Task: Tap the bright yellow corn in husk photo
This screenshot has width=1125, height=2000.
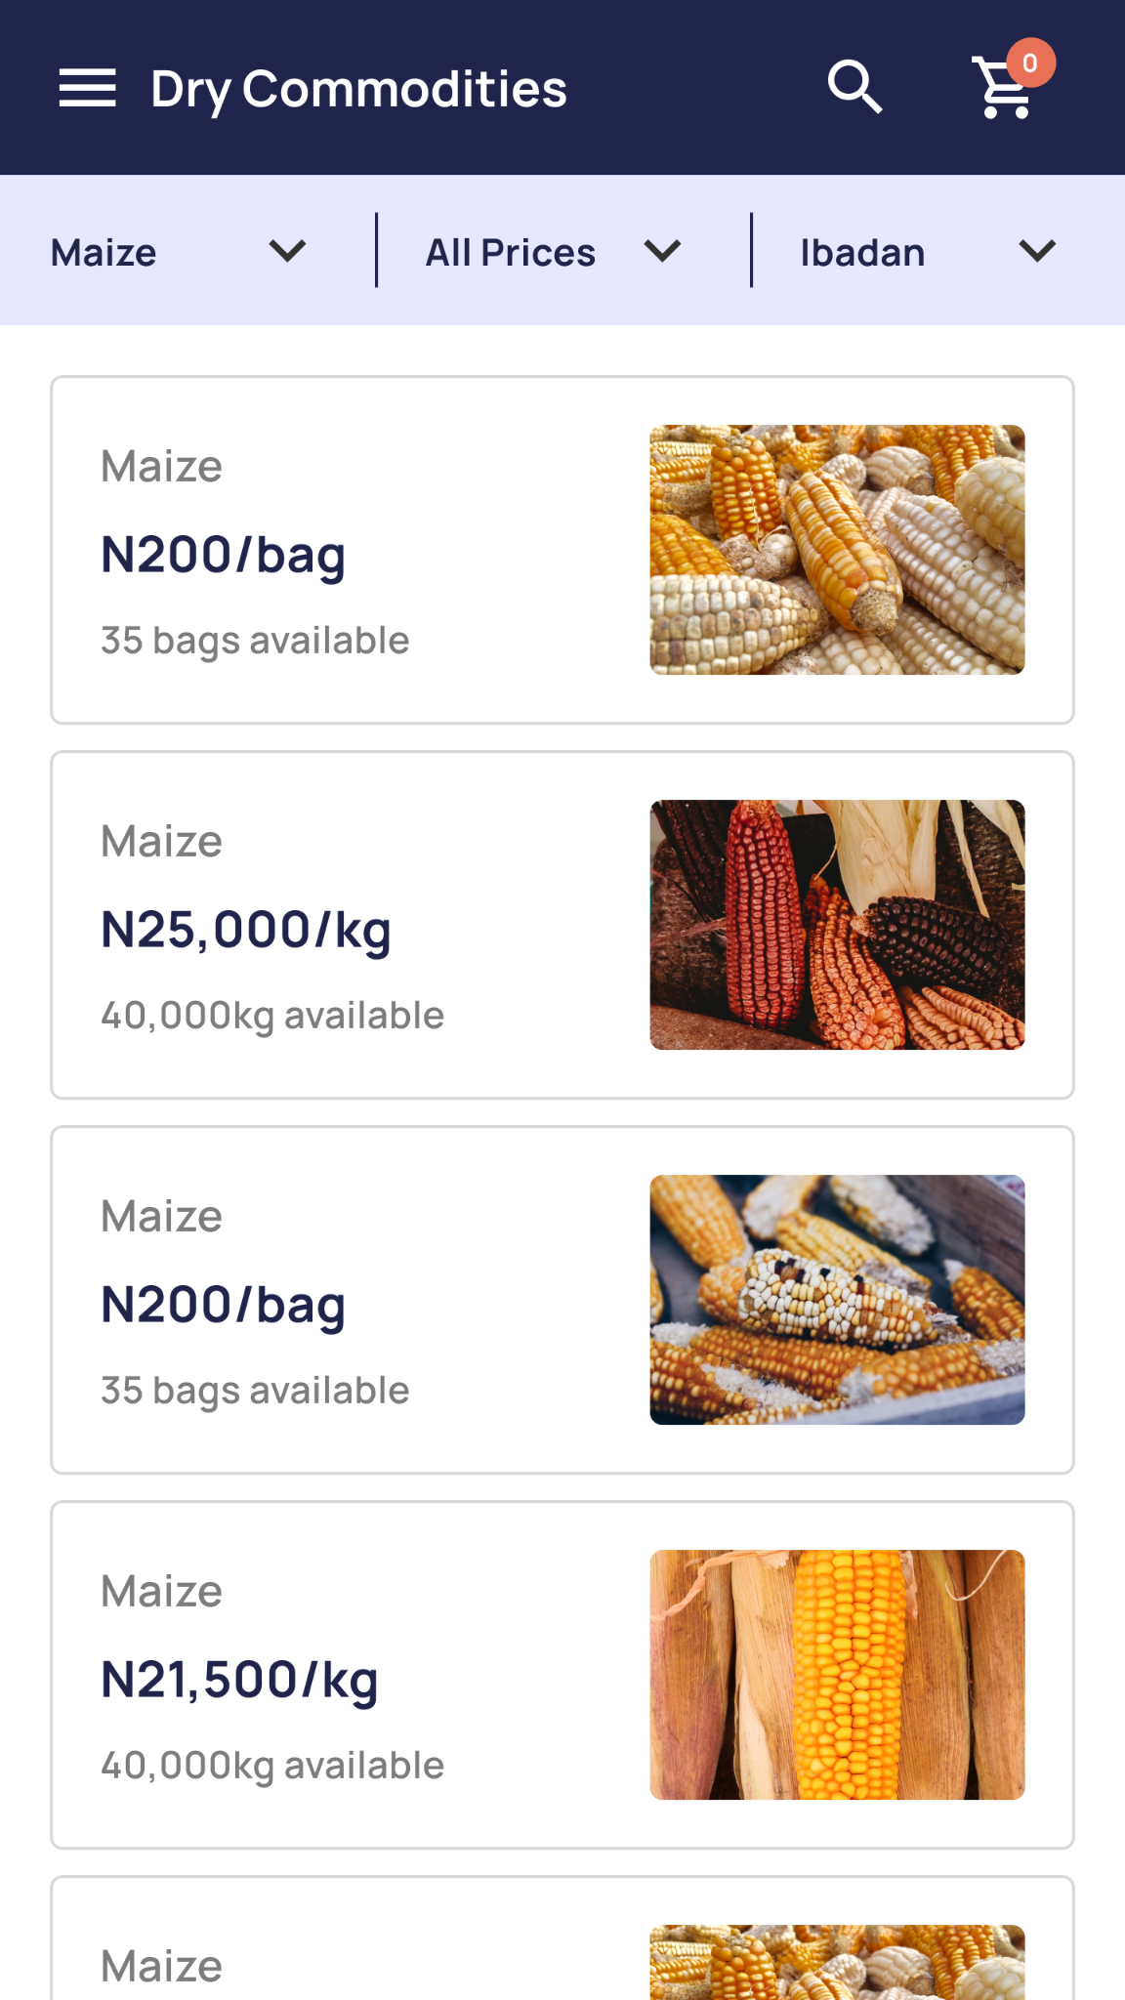Action: tap(837, 1675)
